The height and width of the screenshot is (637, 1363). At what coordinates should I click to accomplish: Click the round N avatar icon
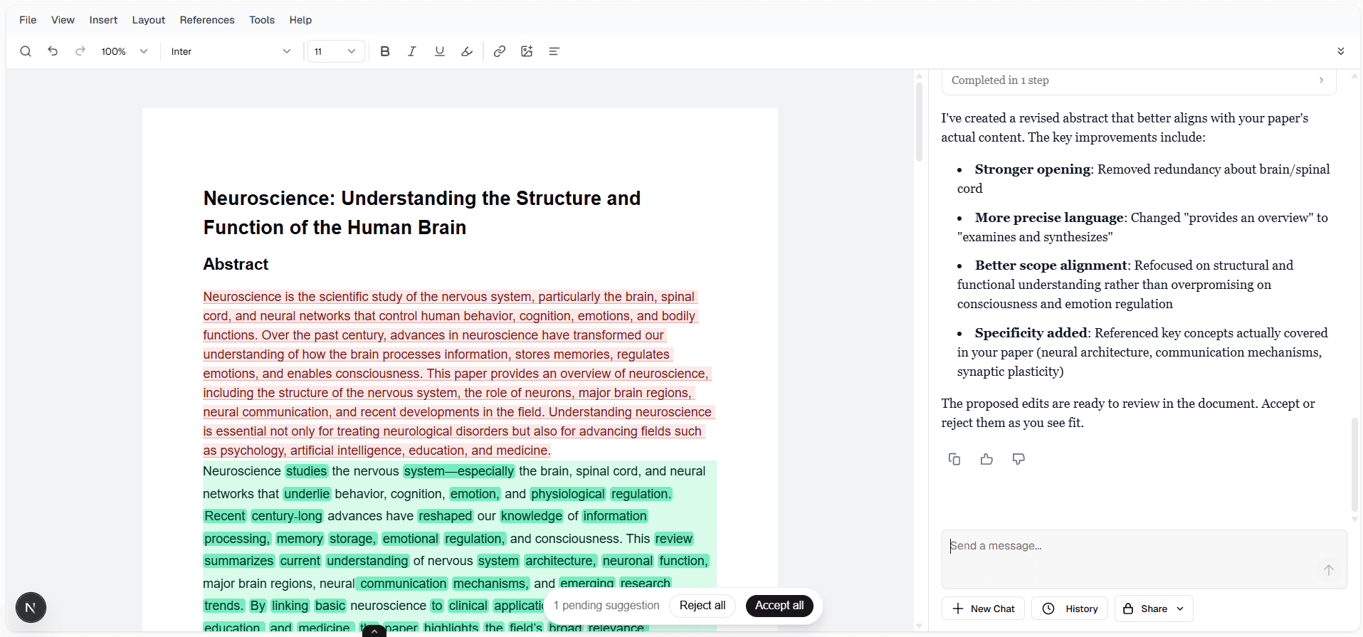click(x=31, y=608)
